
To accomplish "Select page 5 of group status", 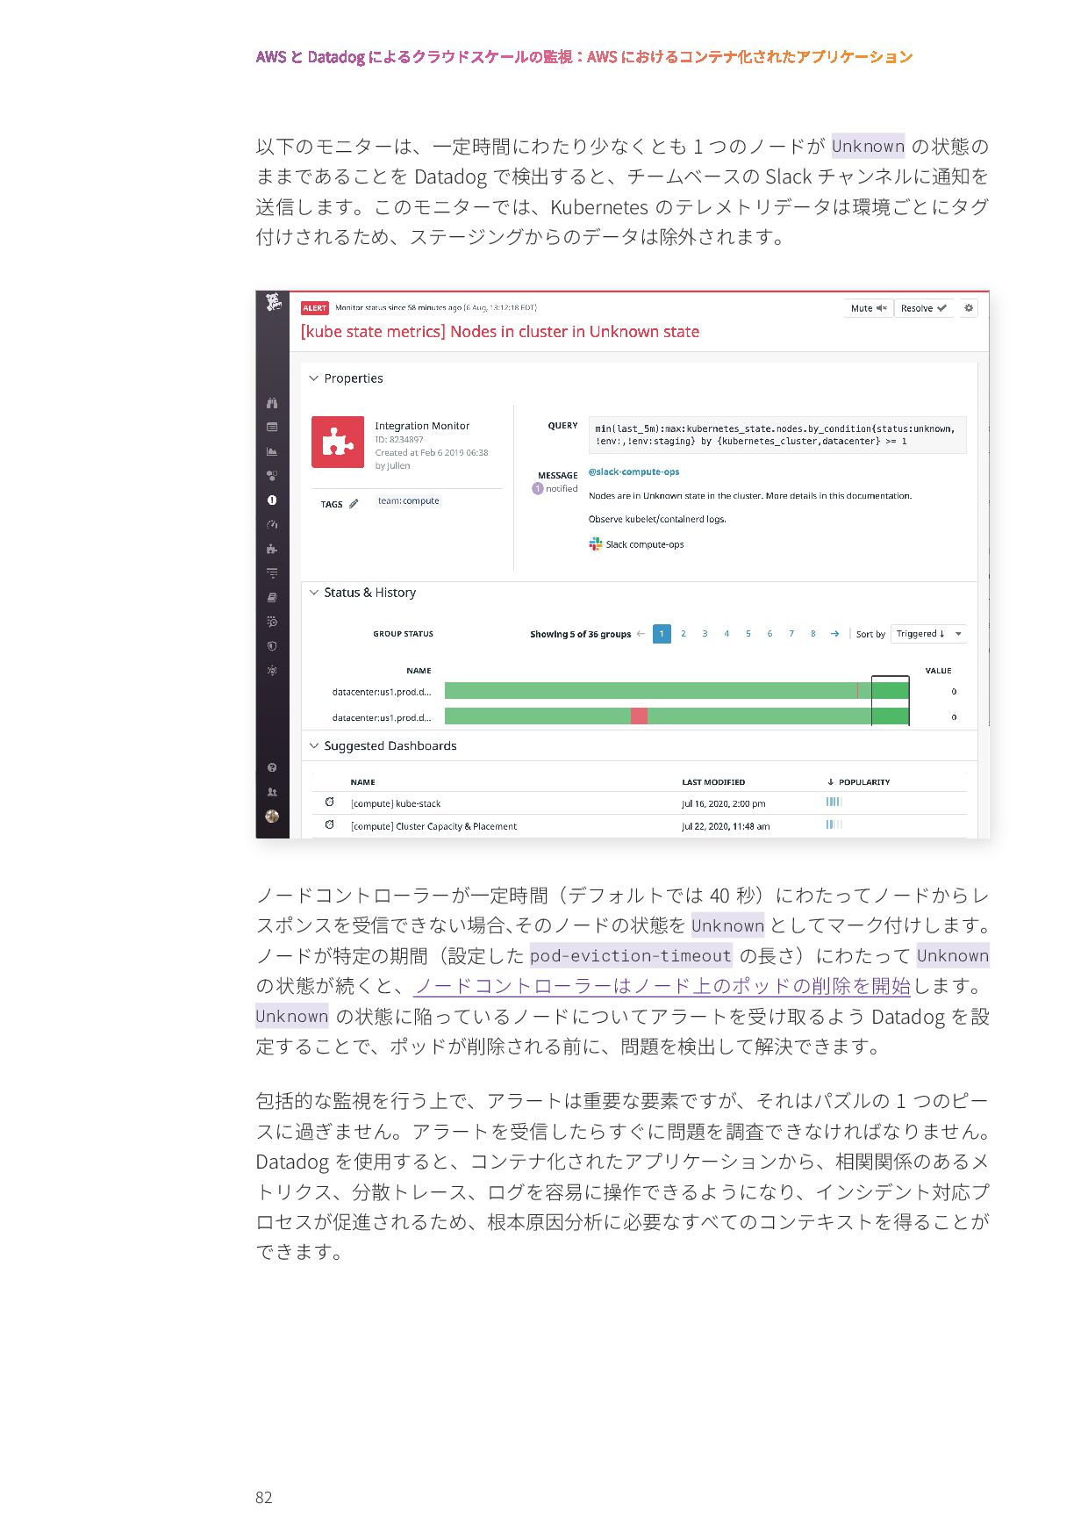I will [748, 634].
